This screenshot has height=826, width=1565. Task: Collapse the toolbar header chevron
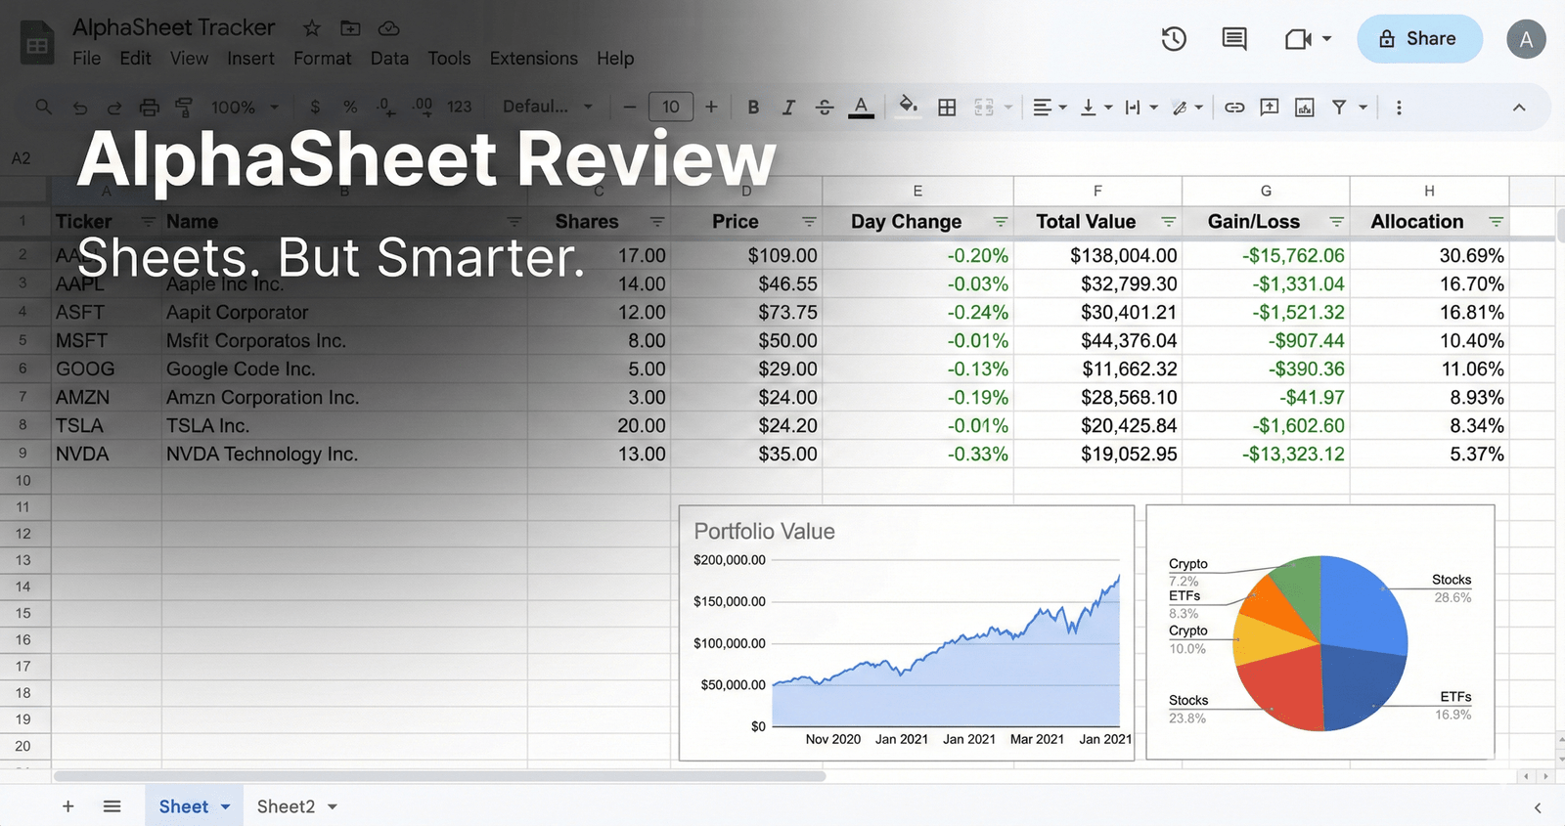pos(1519,108)
